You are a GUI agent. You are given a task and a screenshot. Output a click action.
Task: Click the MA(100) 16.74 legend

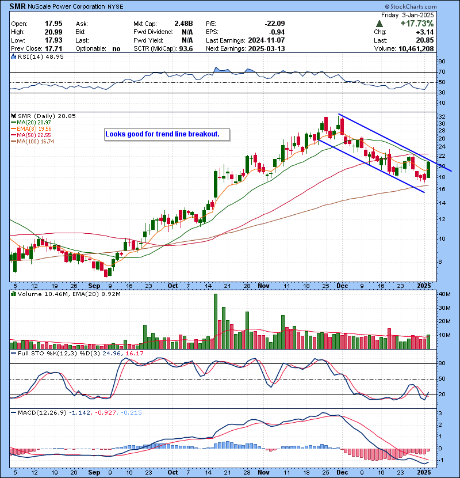click(33, 142)
